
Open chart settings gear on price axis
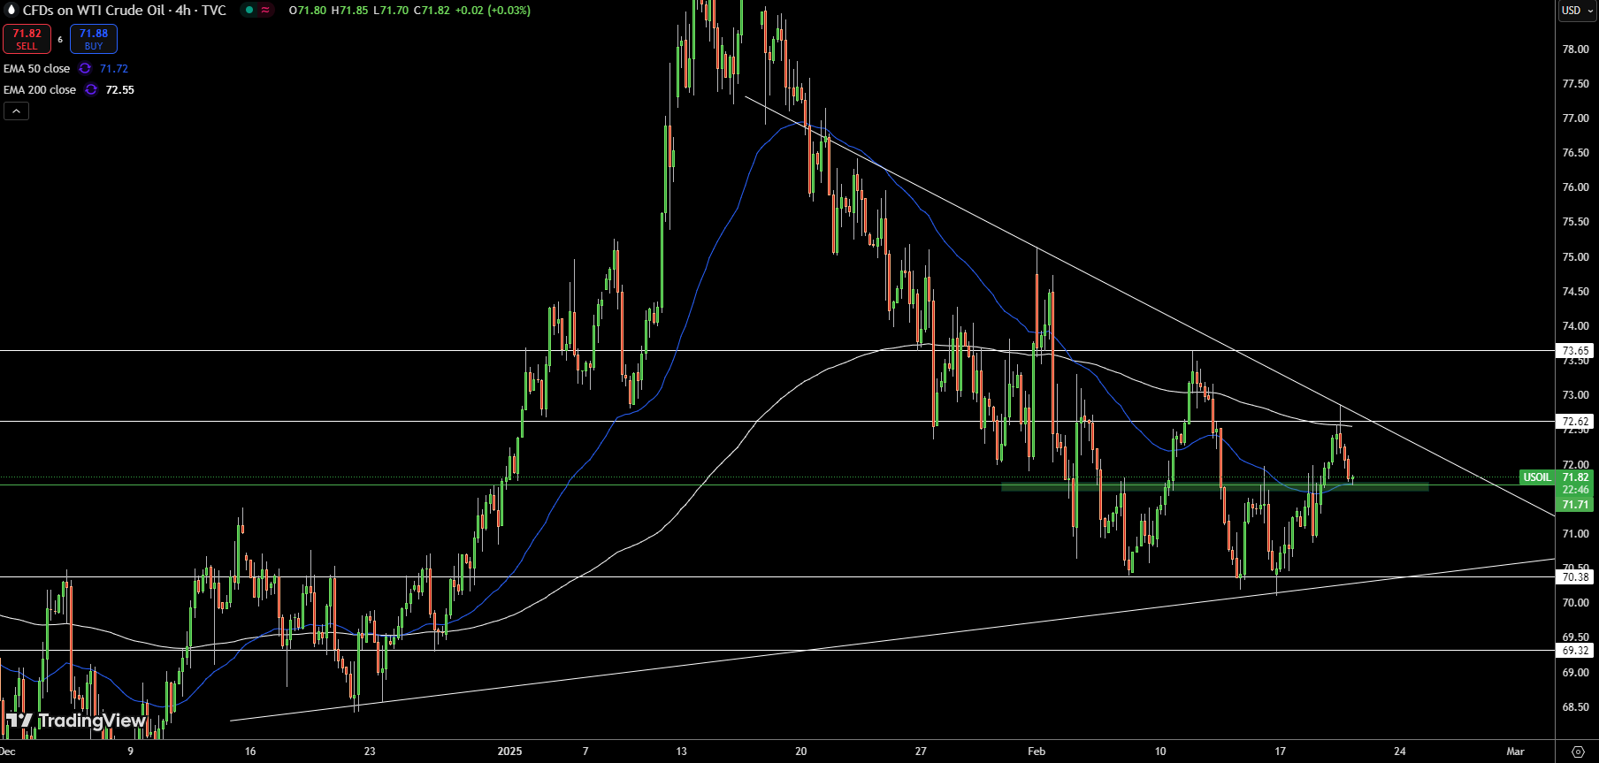point(1578,752)
